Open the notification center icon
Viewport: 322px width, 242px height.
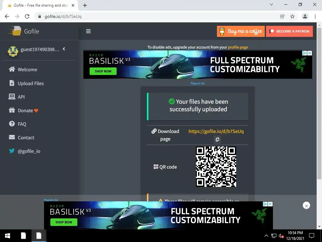tap(312, 236)
